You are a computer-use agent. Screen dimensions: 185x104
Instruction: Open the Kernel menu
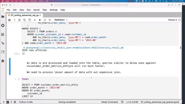pos(36,10)
